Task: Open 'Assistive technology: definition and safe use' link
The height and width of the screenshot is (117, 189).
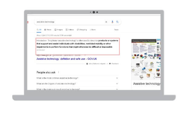Action: [67, 59]
